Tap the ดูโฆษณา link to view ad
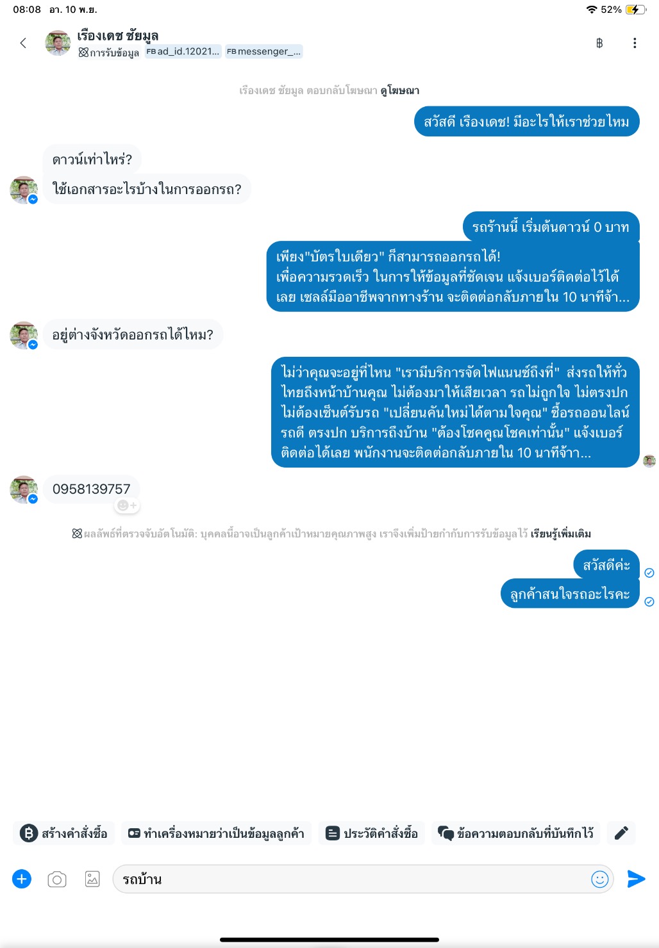The image size is (659, 948). pos(400,91)
